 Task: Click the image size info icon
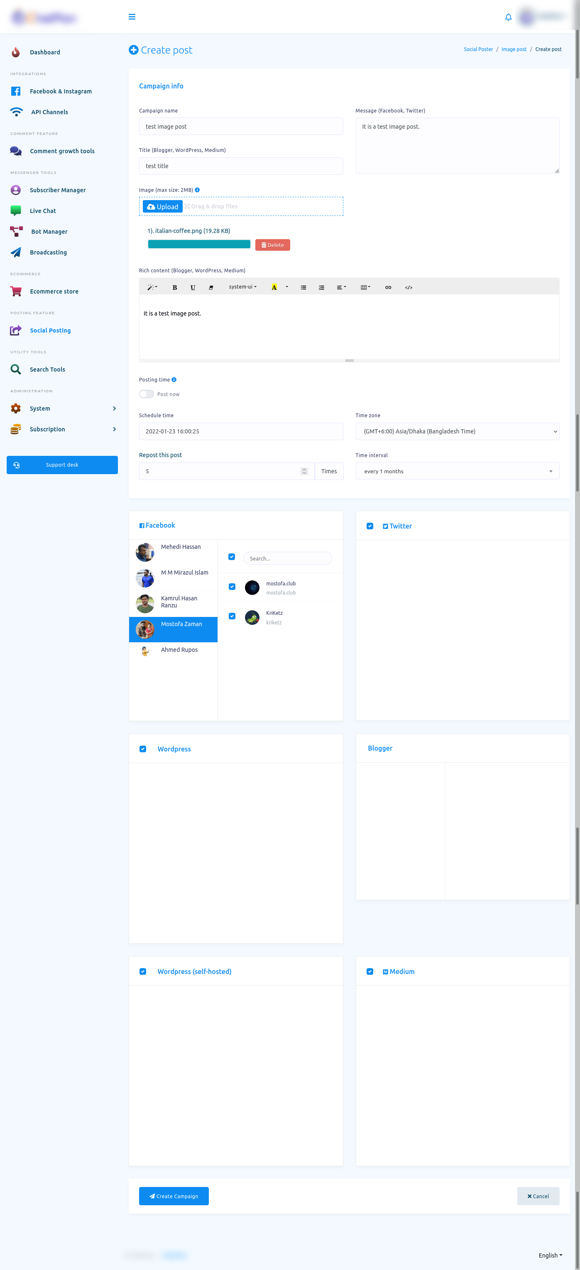click(197, 190)
